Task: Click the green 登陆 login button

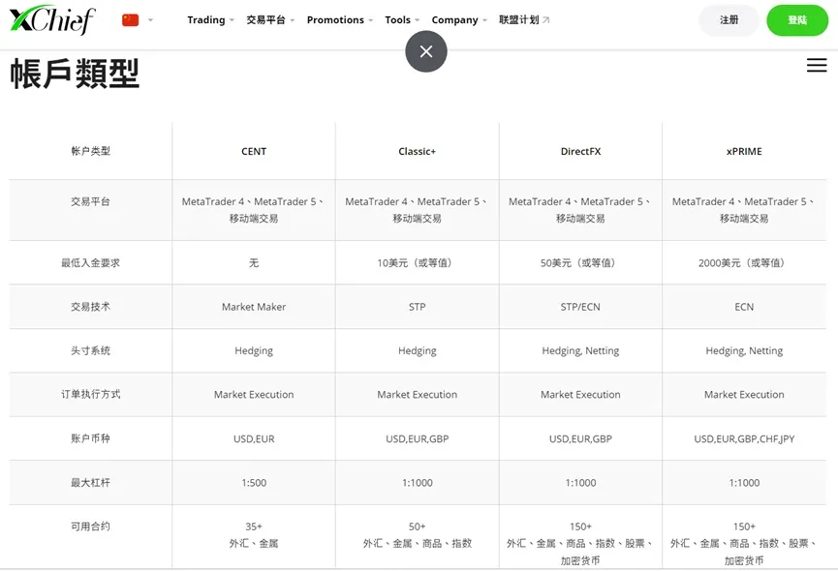Action: point(797,20)
